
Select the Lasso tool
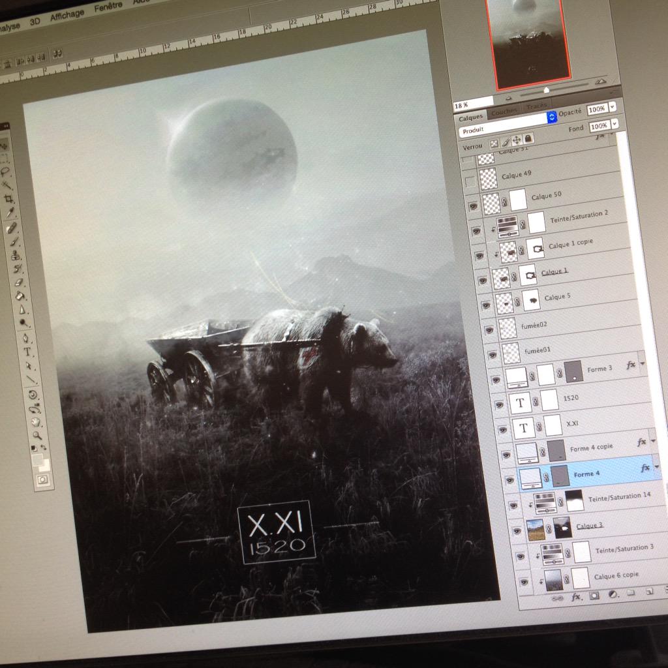coord(5,172)
